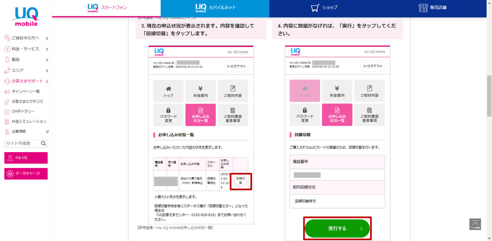The height and width of the screenshot is (241, 492).
Task: Click the パスワード変更 lock tile in step 4 image
Action: [x=305, y=115]
